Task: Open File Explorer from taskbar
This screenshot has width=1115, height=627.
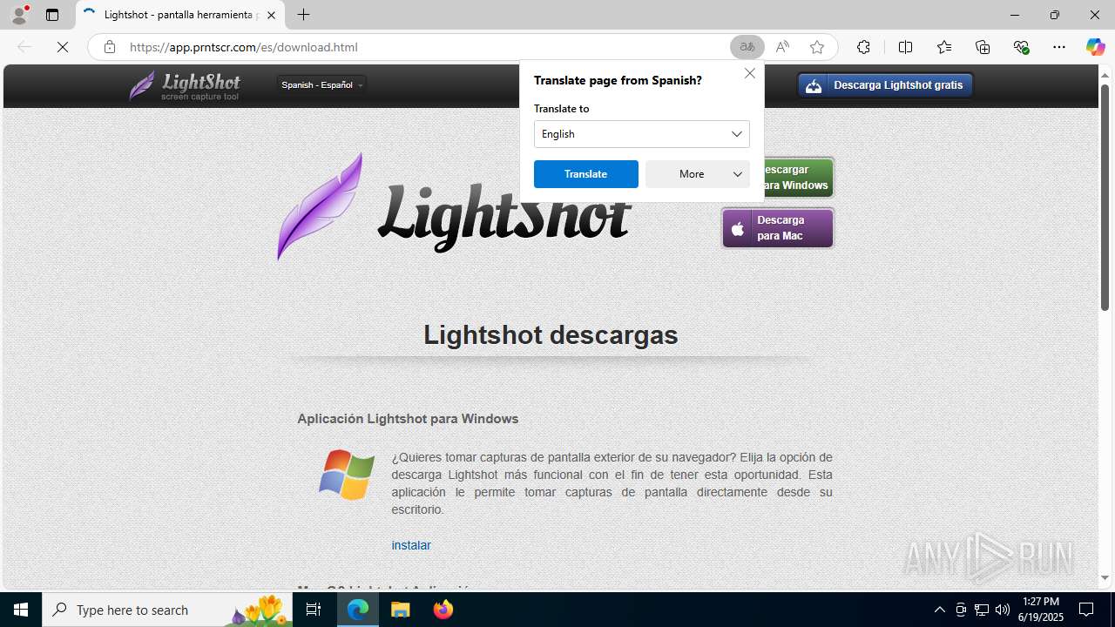Action: click(400, 610)
